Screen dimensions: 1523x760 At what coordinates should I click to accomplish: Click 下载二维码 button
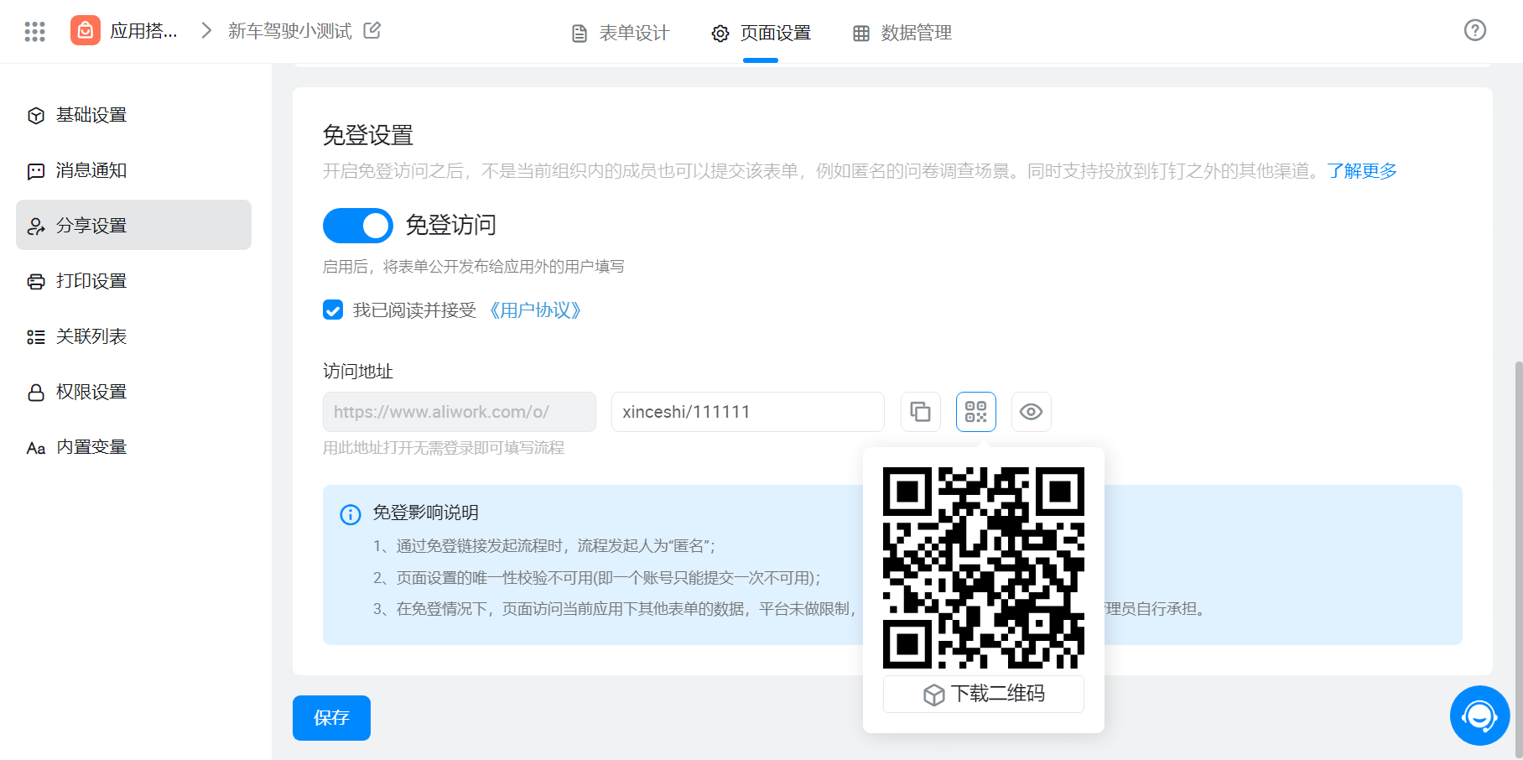984,694
